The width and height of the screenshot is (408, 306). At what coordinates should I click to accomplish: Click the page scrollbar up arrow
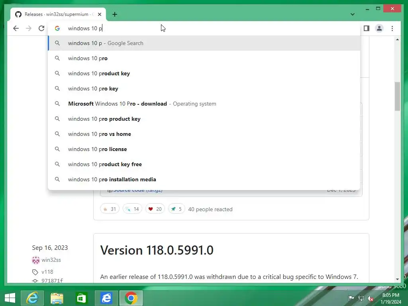coord(397,39)
